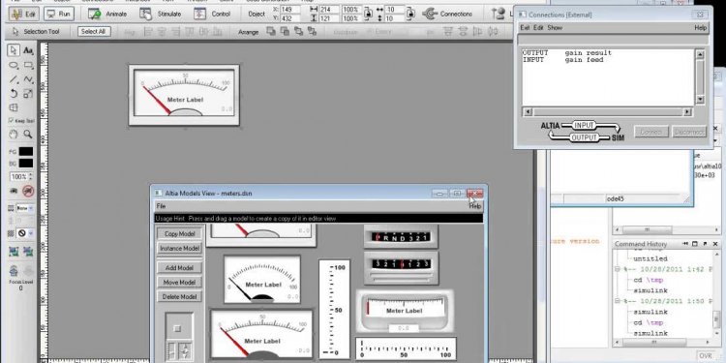Open the Stimulate editor

point(161,14)
